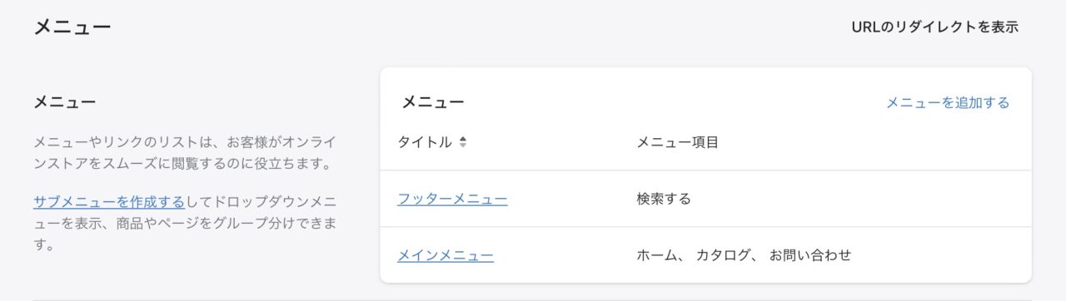Sort menus using the タイトル sort arrows
Image resolution: width=1066 pixels, height=301 pixels.
point(463,142)
